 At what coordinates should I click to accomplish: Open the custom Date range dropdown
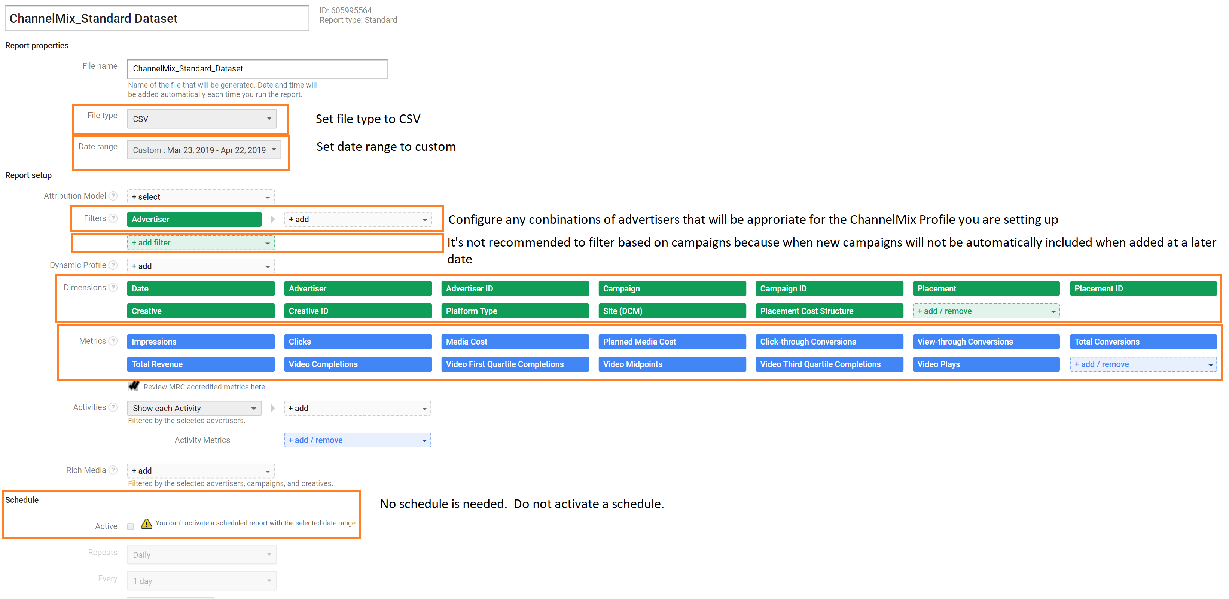point(204,150)
